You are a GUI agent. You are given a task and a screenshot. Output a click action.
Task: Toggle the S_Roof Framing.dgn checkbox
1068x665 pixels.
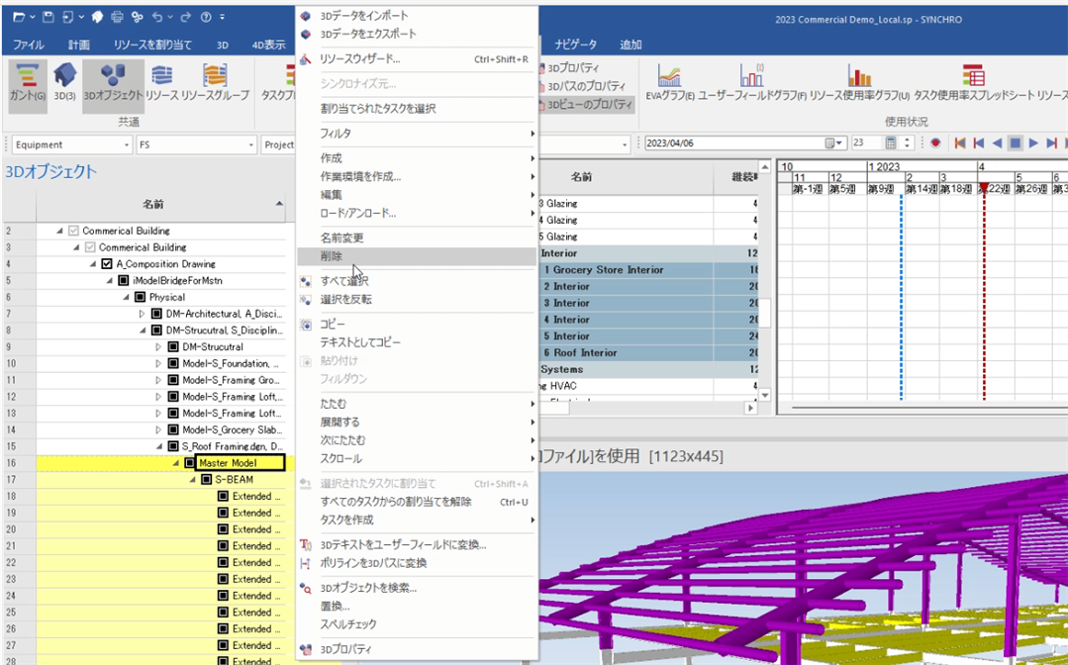172,446
